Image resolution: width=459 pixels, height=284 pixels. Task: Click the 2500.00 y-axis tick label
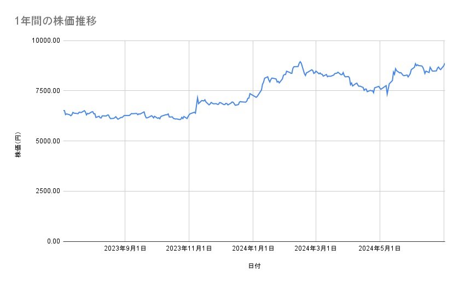pos(48,191)
